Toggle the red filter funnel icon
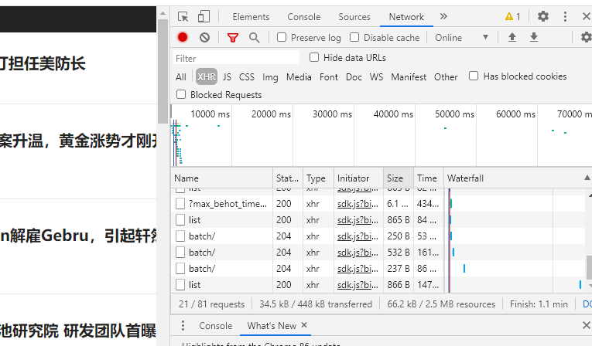 pyautogui.click(x=233, y=37)
